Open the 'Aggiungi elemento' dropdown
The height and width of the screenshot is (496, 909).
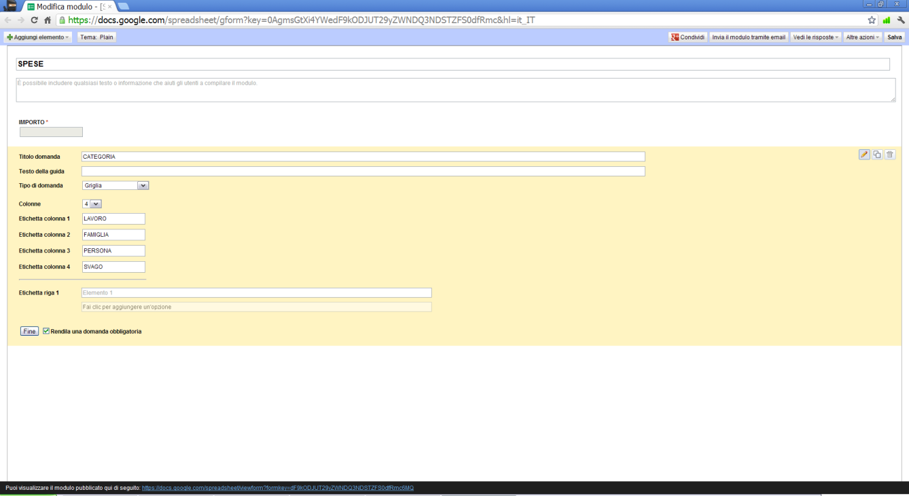pyautogui.click(x=38, y=37)
